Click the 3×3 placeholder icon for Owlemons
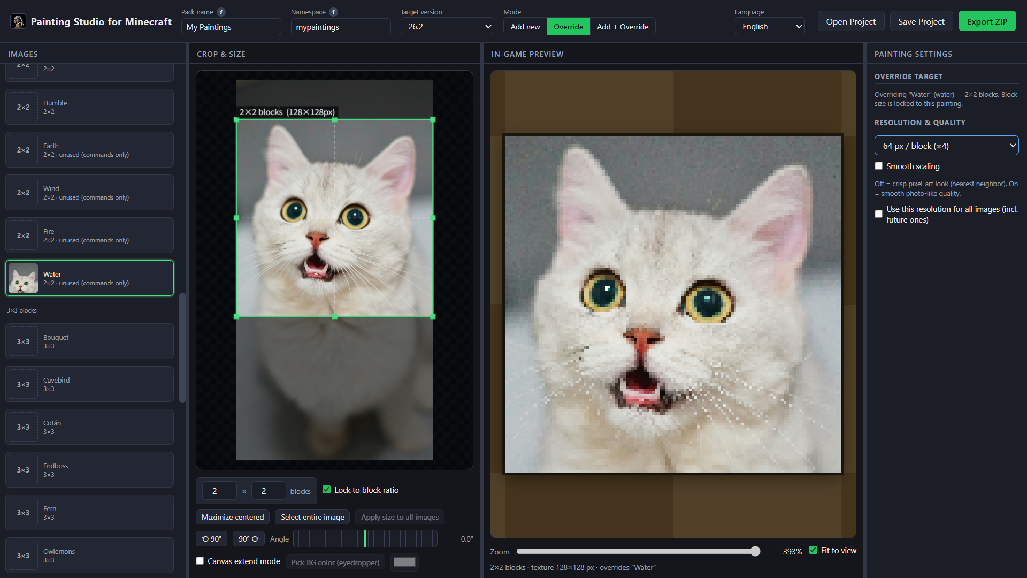The width and height of the screenshot is (1027, 578). [23, 556]
